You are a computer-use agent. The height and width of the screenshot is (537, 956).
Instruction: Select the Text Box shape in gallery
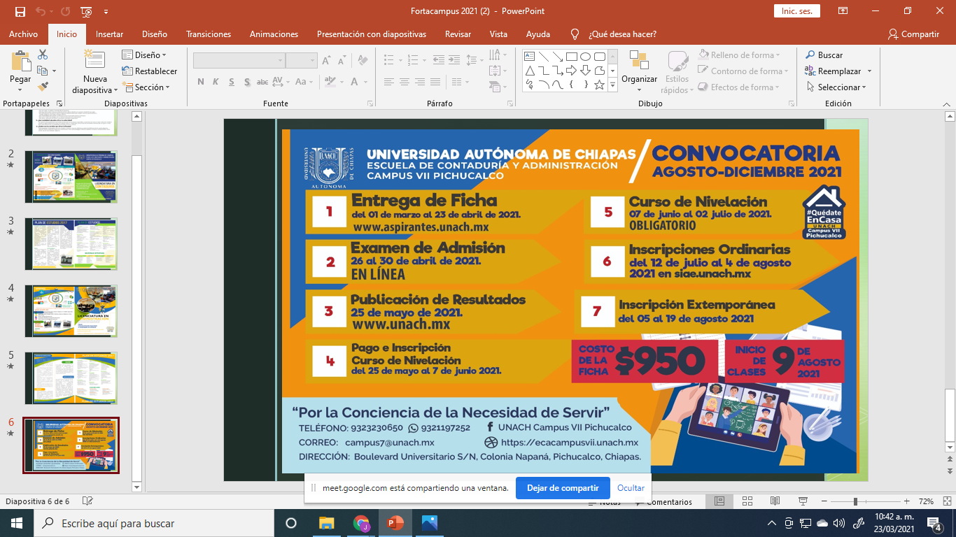click(x=530, y=57)
